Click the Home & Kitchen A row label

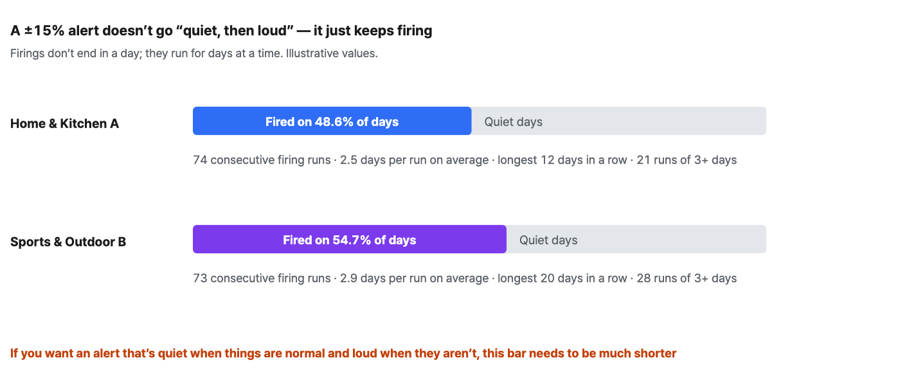65,123
